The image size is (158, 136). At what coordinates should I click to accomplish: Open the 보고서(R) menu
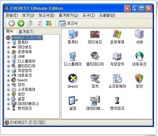pos(46,15)
